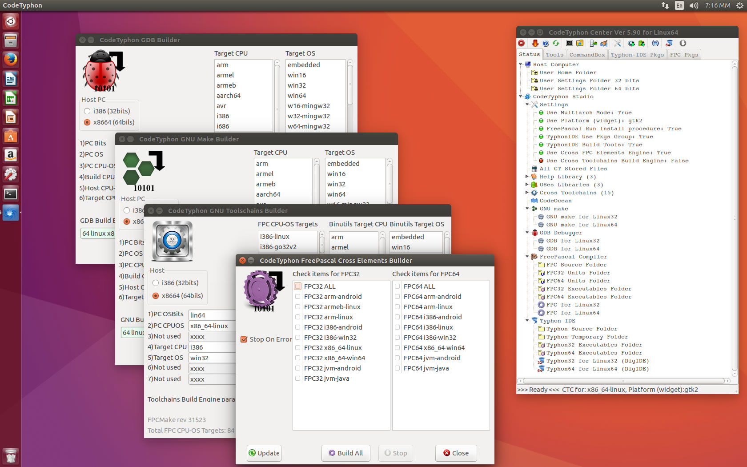Click the green refresh arrows icon
The width and height of the screenshot is (747, 467).
tap(556, 43)
